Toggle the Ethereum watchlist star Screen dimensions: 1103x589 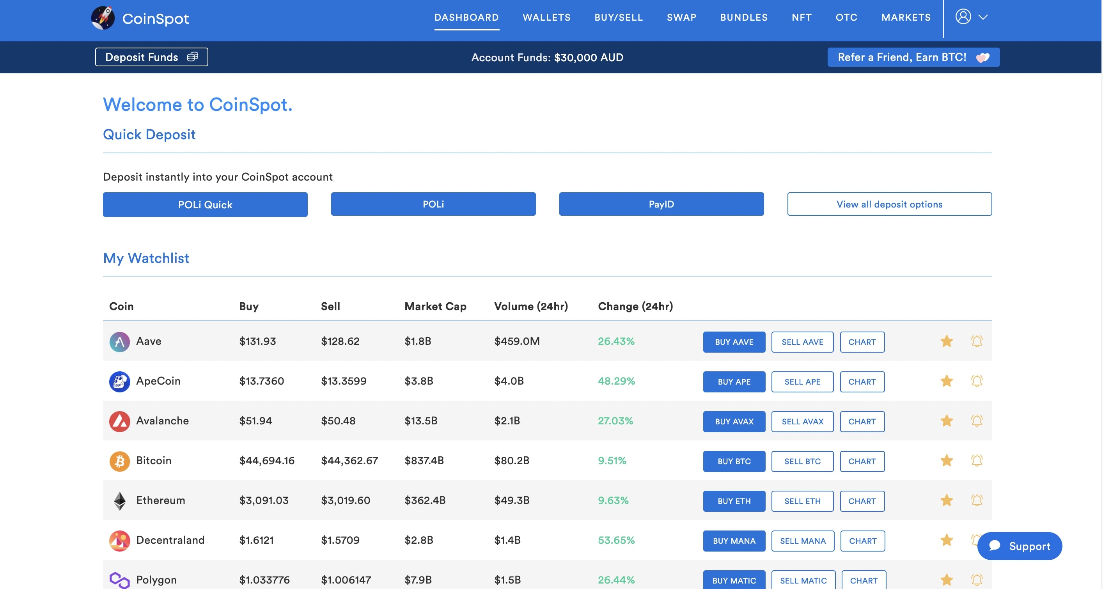point(946,500)
